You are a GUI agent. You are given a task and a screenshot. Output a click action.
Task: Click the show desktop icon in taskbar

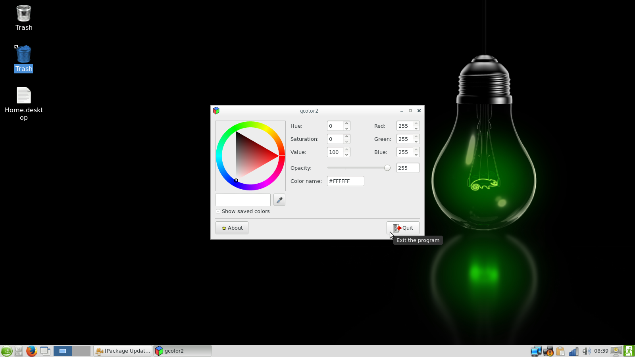(x=45, y=351)
